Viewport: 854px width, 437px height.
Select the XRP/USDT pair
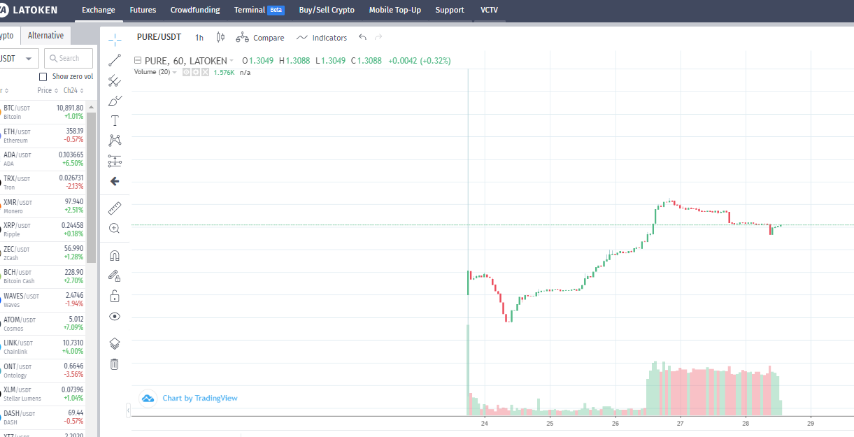coord(43,229)
